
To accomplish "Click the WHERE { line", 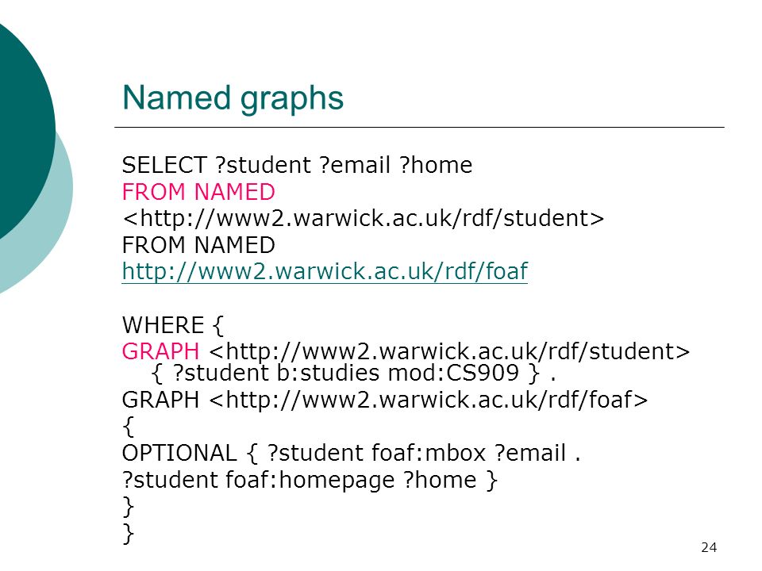I will (x=172, y=325).
